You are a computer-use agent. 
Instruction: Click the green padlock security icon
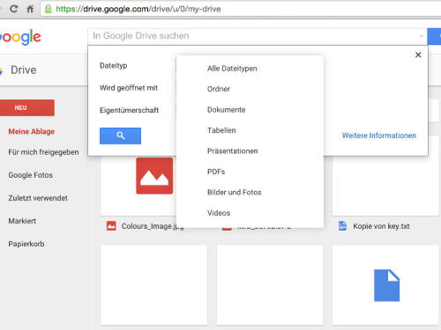49,9
